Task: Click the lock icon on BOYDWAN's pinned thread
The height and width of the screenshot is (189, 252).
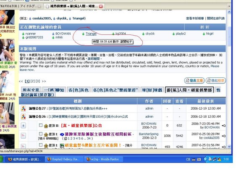Action: coord(24,125)
